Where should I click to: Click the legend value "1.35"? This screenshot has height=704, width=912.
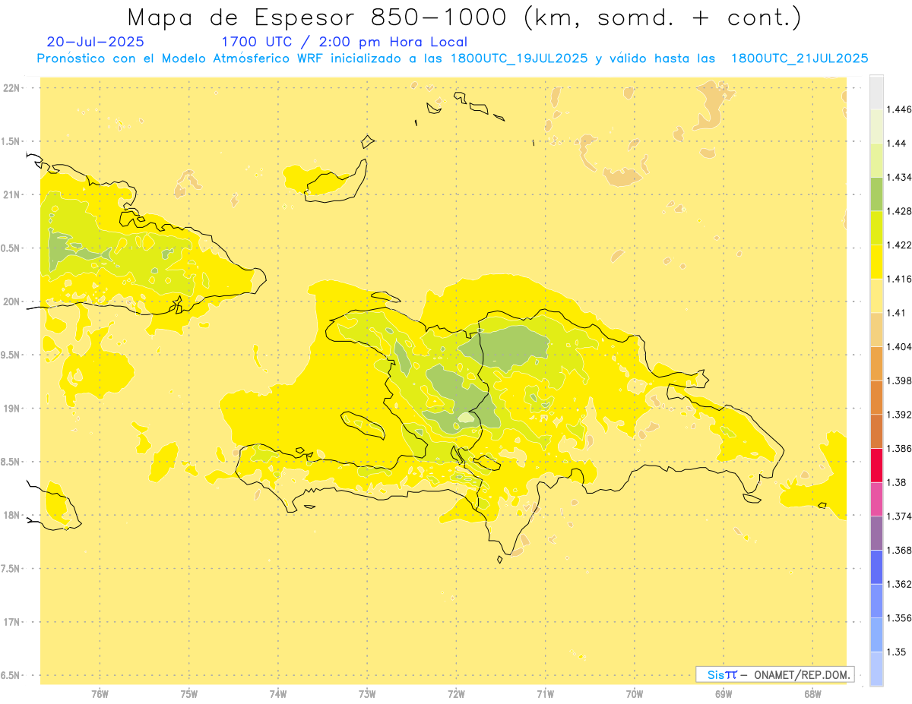tap(898, 652)
